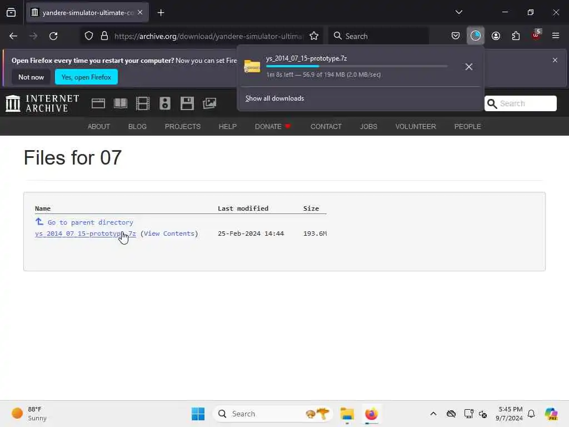Click the URL address bar
Viewport: 569px width, 427px height.
[208, 36]
